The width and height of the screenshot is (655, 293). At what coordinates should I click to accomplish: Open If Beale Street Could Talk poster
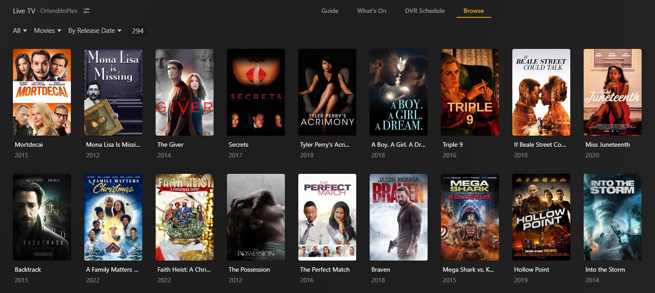click(541, 92)
